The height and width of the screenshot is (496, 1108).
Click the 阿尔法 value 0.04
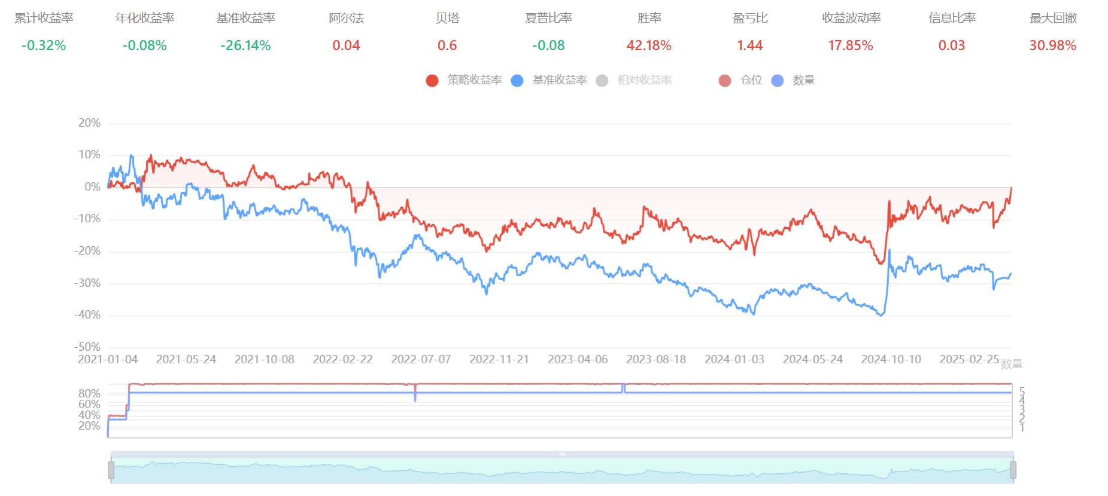pyautogui.click(x=346, y=45)
